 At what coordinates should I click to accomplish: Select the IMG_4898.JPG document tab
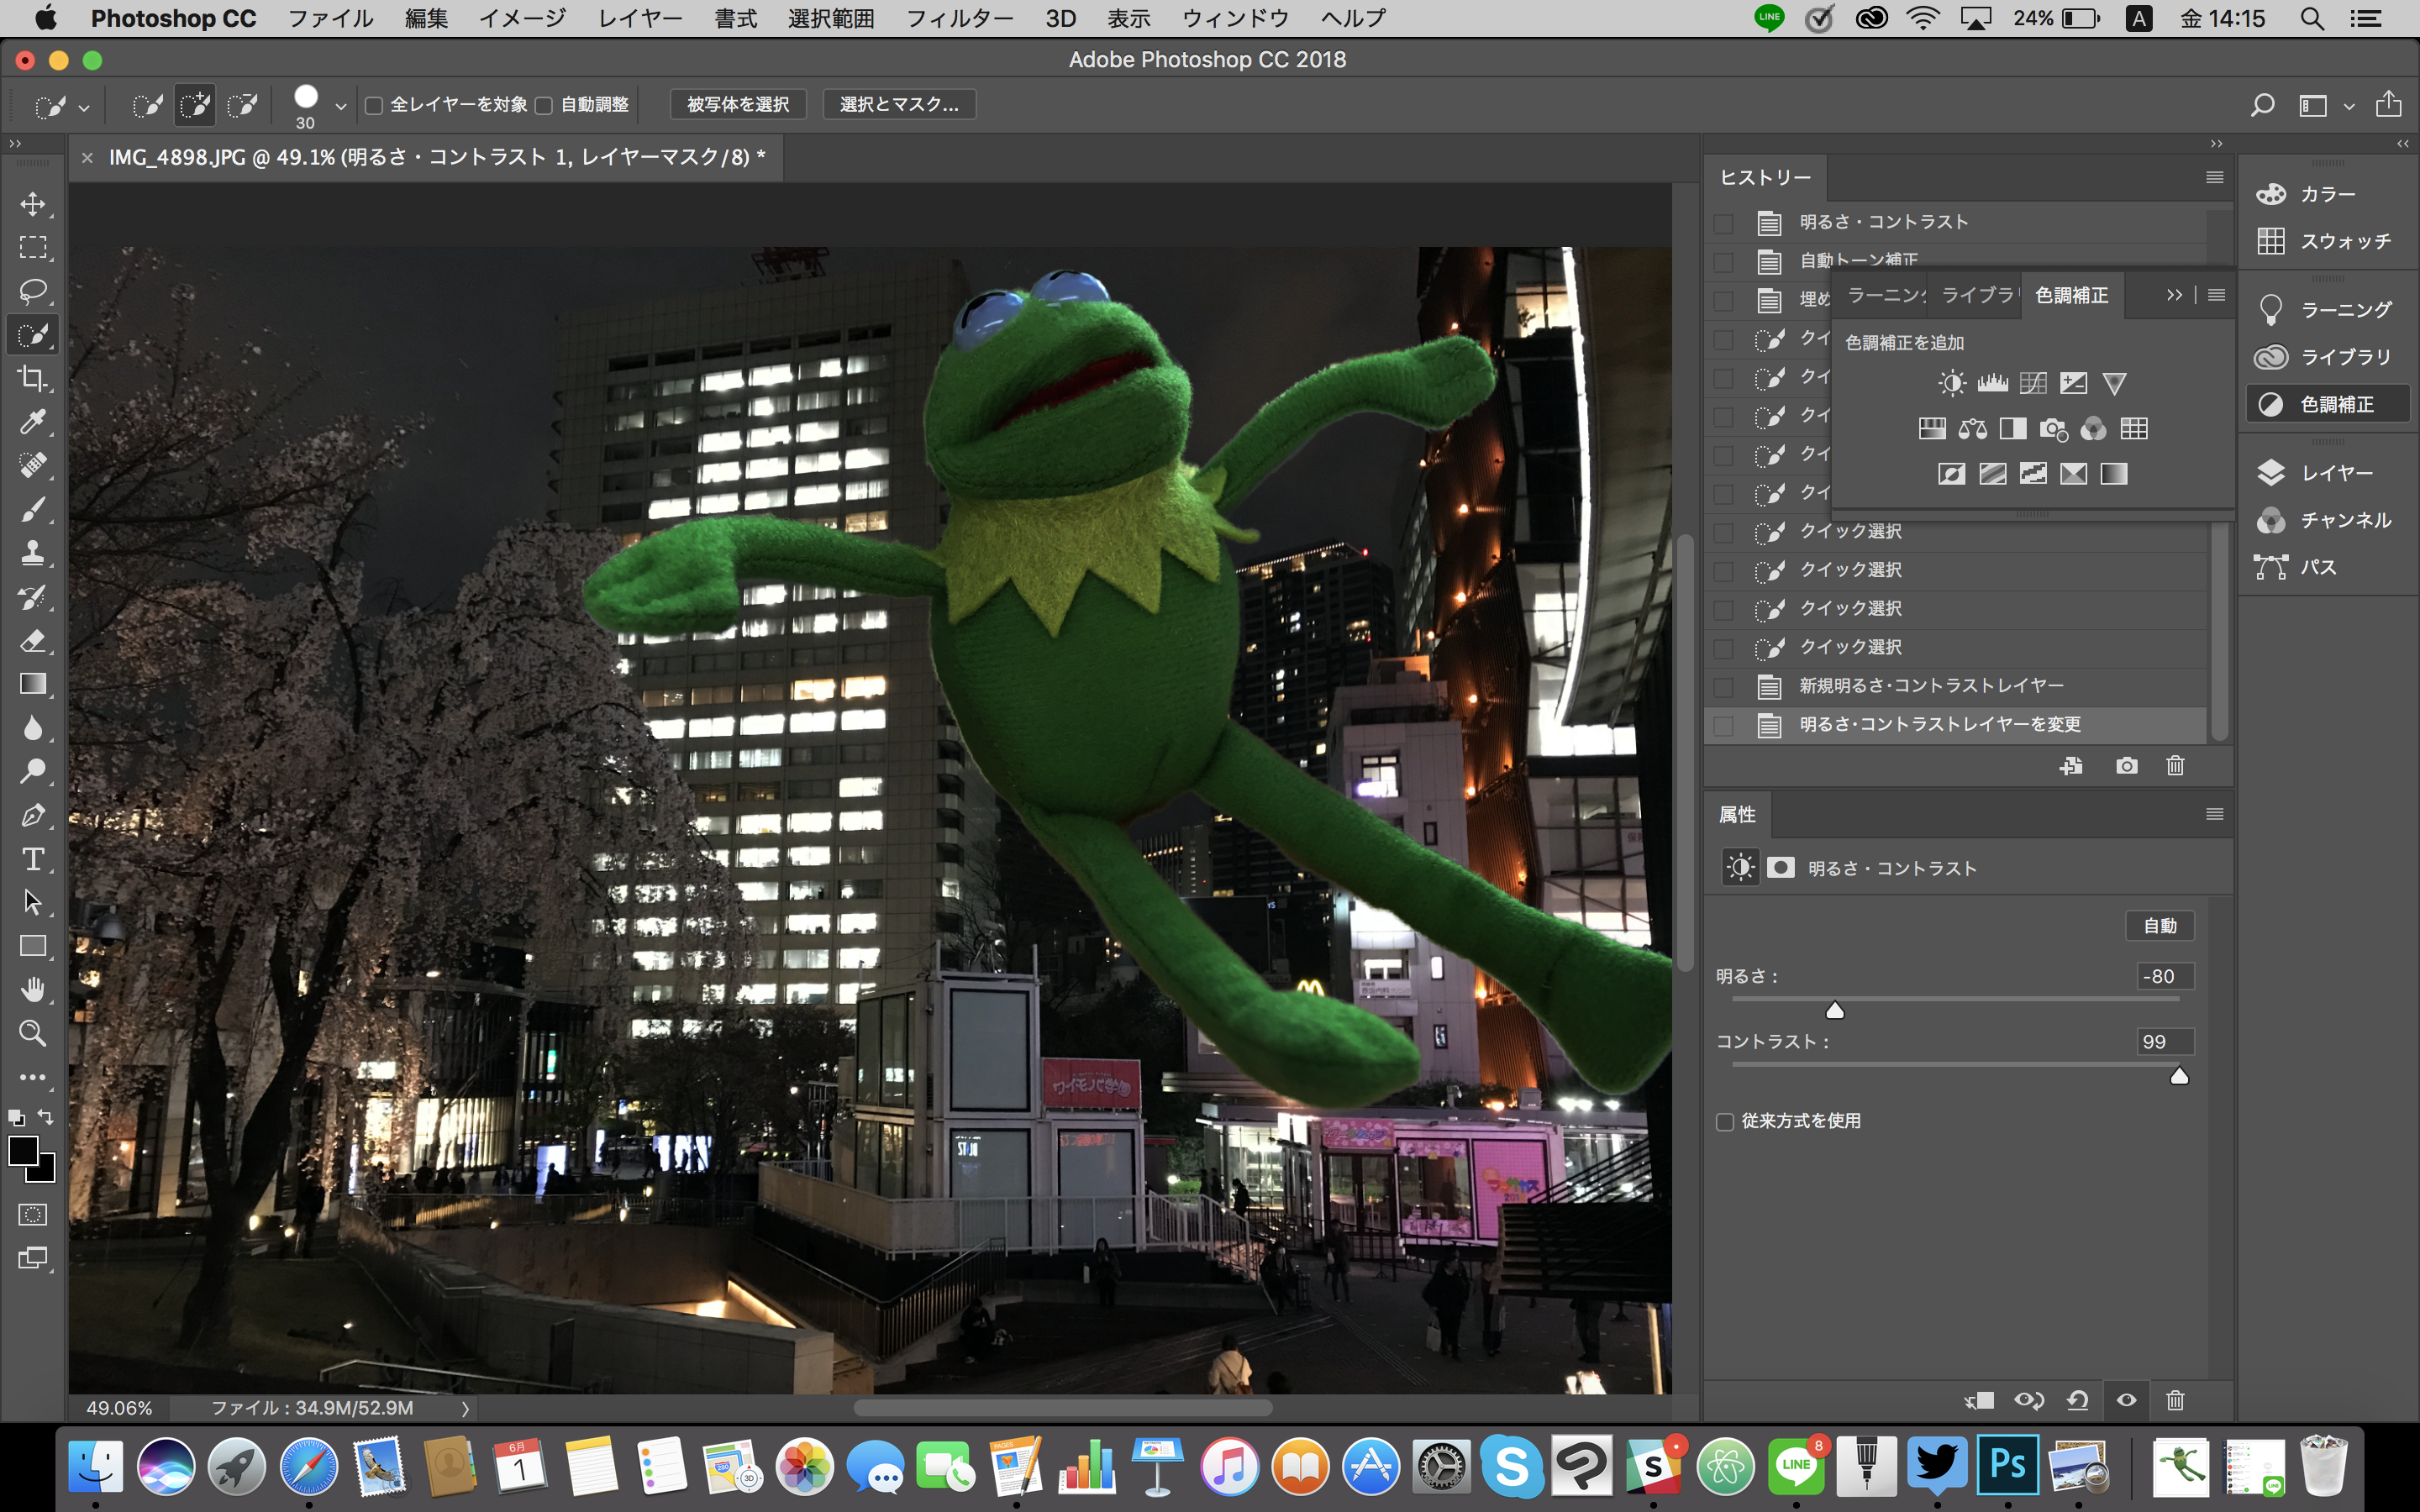[x=436, y=157]
